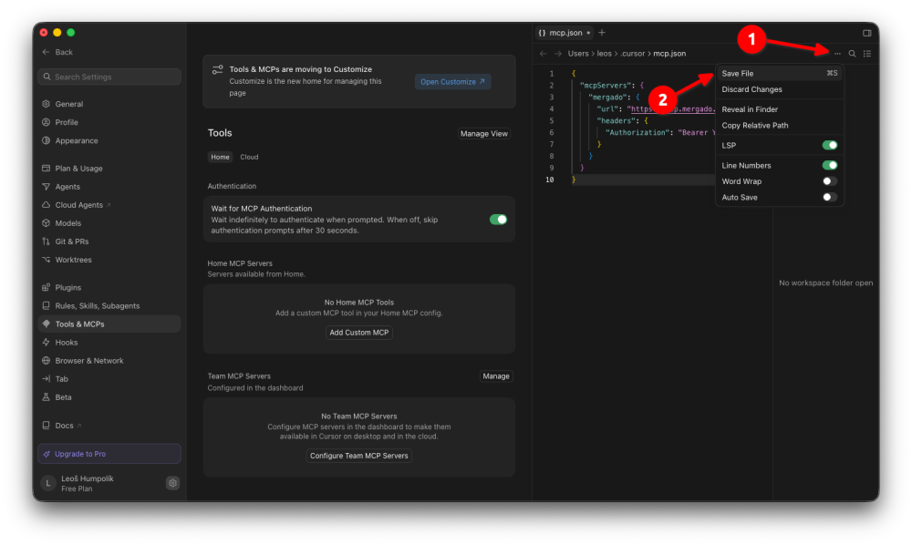Toggle the panel layout icon top right
The width and height of the screenshot is (912, 545).
[866, 33]
